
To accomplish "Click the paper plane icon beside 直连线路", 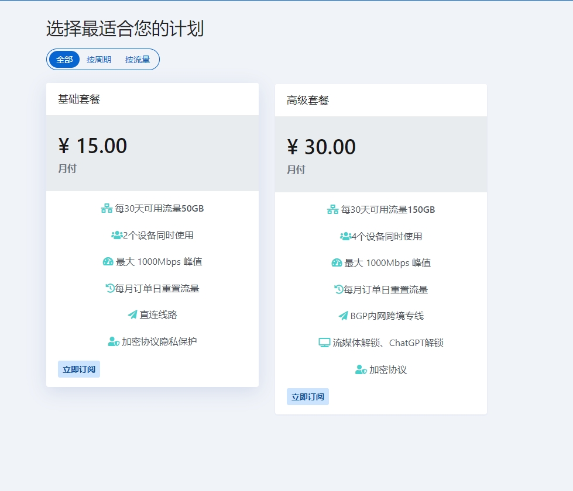I will click(x=132, y=315).
